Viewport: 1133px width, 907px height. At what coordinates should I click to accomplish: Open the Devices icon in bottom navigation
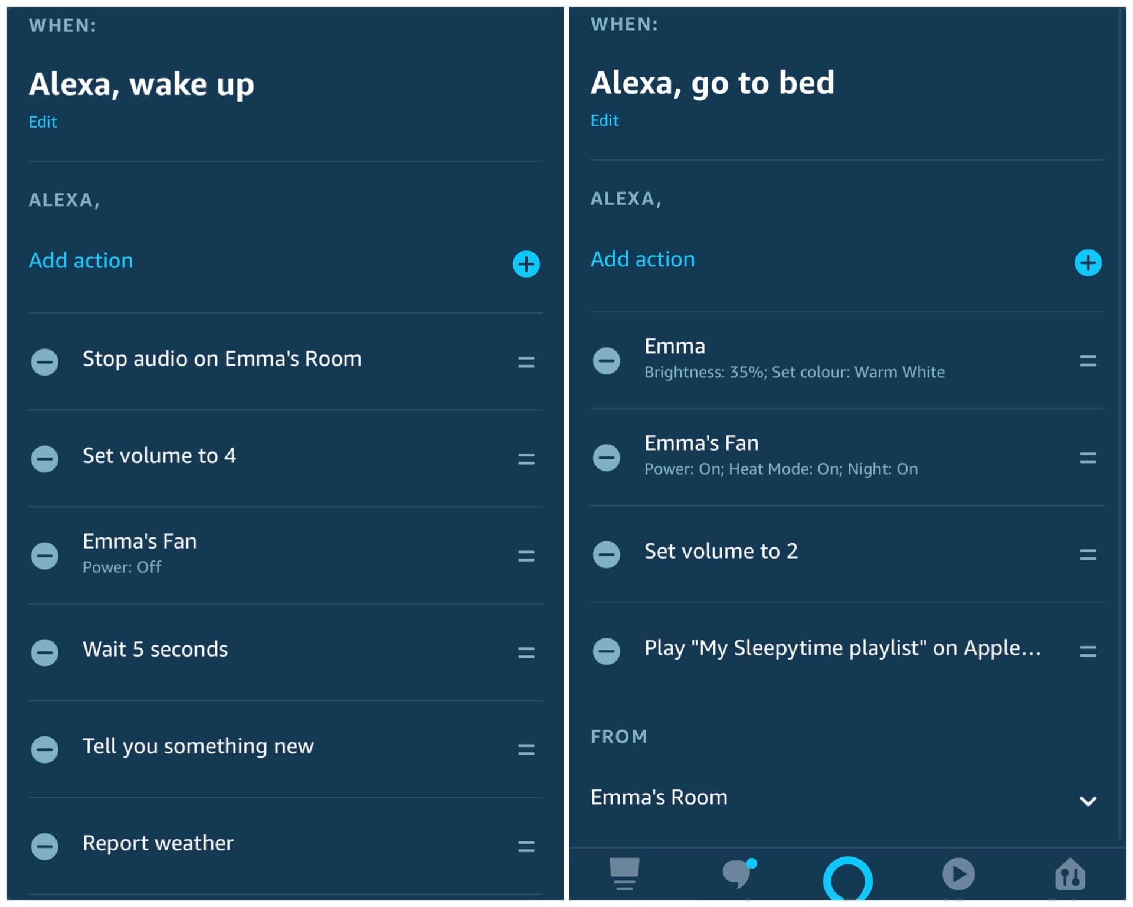tap(624, 875)
